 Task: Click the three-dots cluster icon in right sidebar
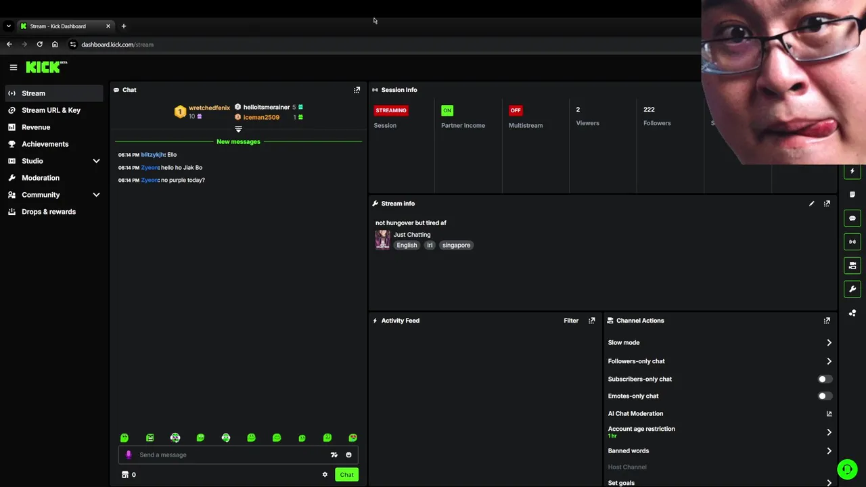[x=852, y=313]
